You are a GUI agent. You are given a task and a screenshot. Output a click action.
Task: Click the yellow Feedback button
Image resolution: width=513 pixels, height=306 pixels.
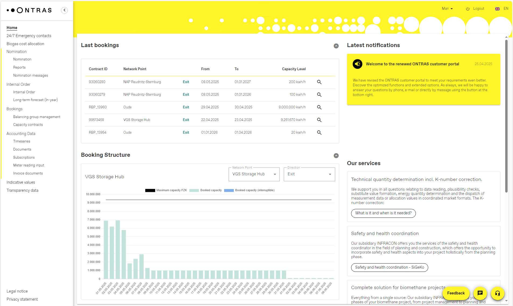coord(456,293)
